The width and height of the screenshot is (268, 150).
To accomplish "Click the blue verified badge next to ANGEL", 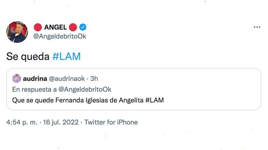I will [82, 28].
